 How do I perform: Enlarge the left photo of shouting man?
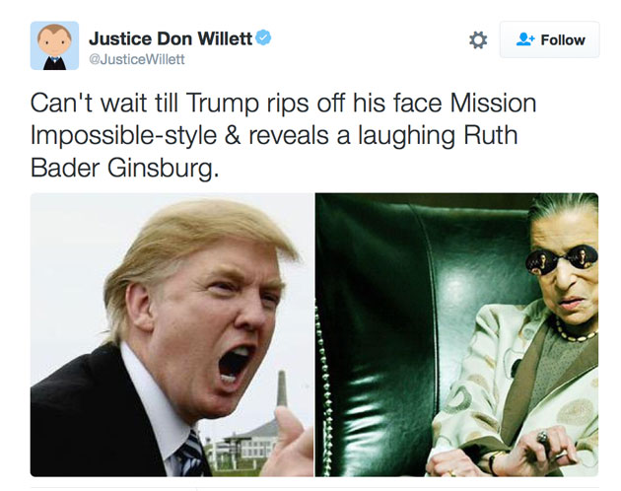(x=172, y=334)
